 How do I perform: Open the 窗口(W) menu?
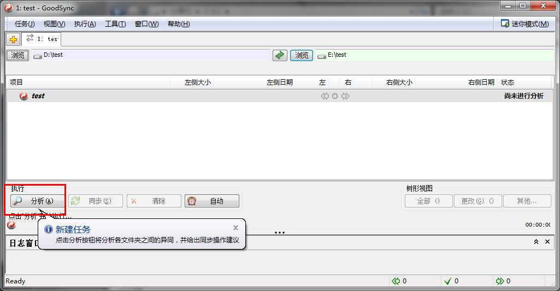point(147,24)
